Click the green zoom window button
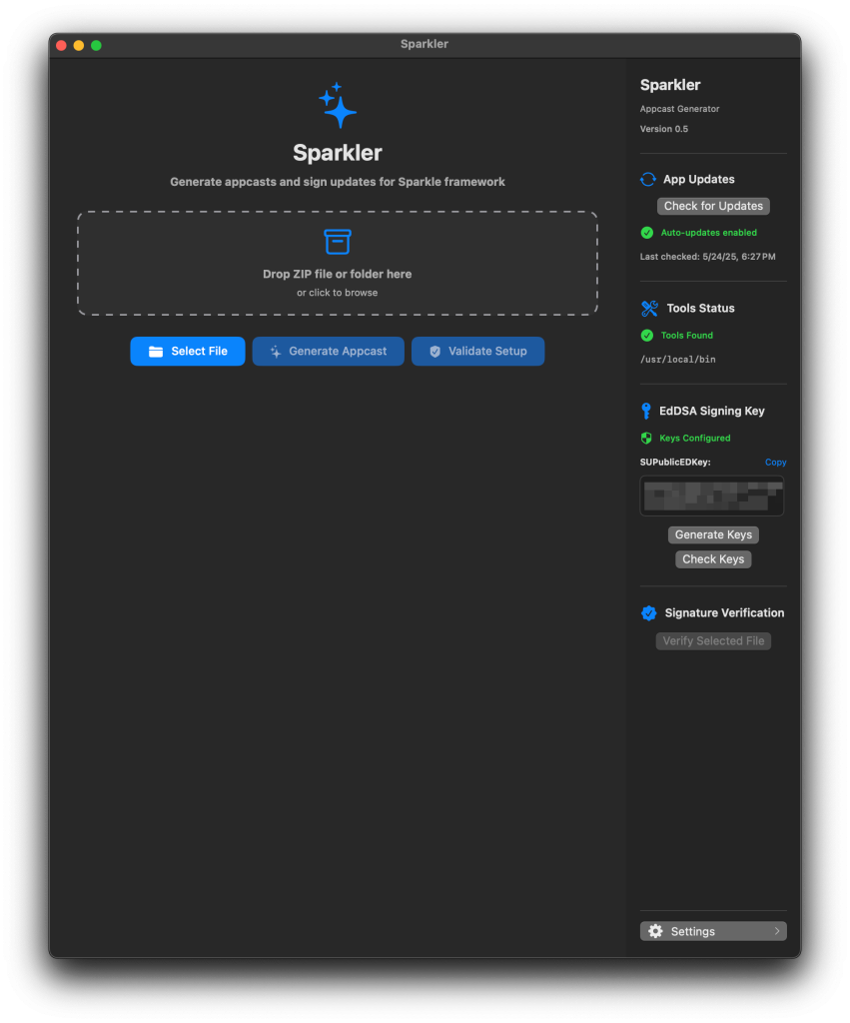This screenshot has width=850, height=1023. point(96,45)
